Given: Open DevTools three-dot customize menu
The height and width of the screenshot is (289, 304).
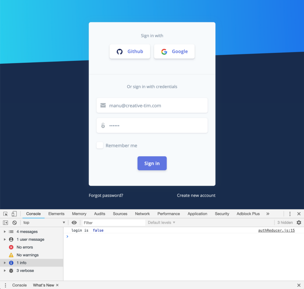Looking at the screenshot, I should 290,214.
